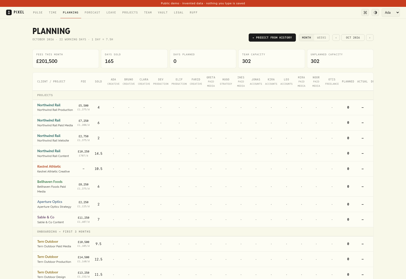The height and width of the screenshot is (279, 406).
Task: Click Predict From History button
Action: coord(272,38)
